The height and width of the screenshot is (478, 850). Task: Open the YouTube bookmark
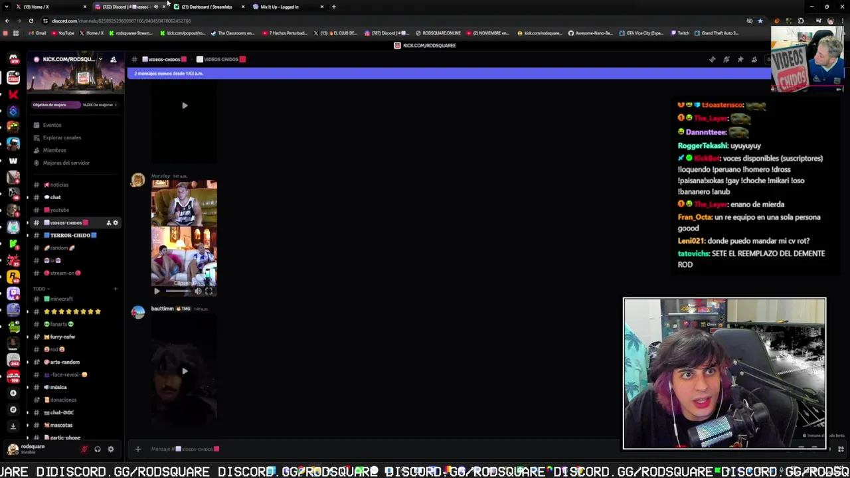point(62,33)
